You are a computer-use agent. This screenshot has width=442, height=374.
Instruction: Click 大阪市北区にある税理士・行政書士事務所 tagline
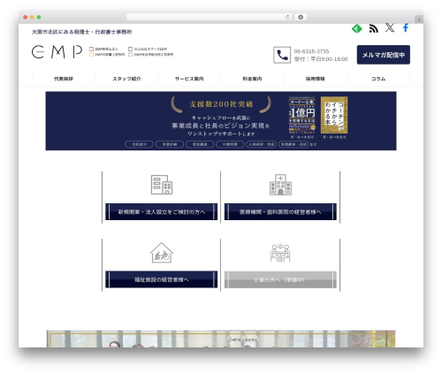pyautogui.click(x=82, y=32)
